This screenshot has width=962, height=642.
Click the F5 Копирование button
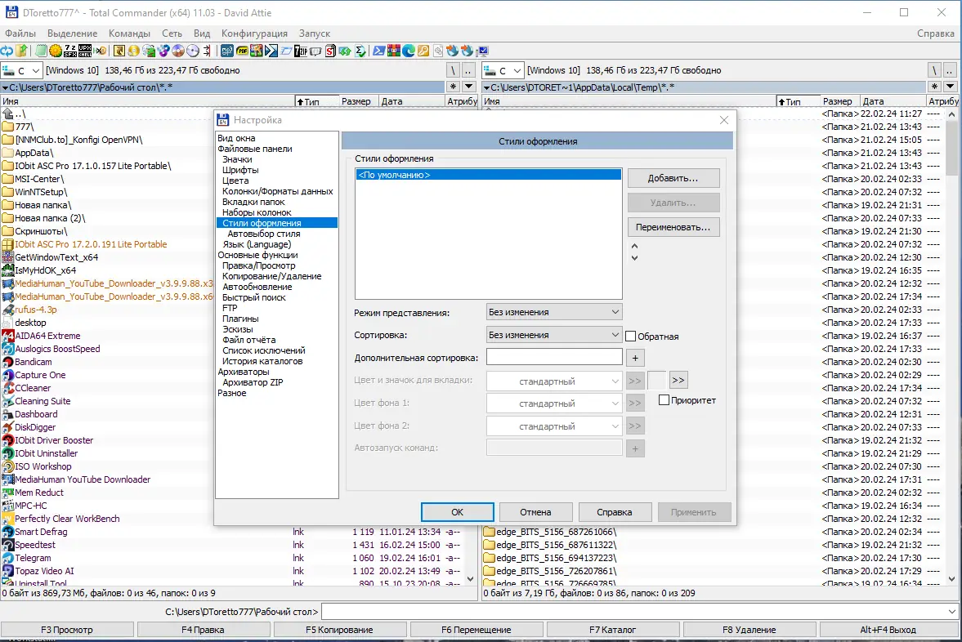pos(339,630)
